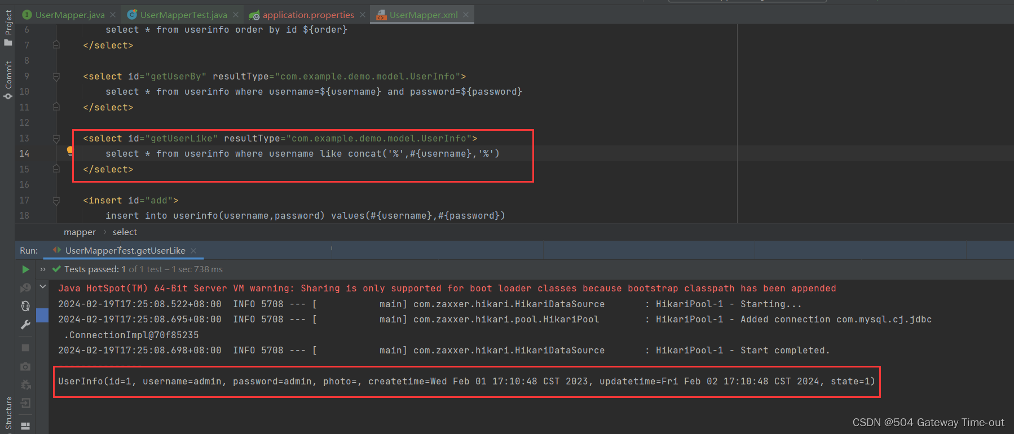Click the run configuration icon beside UserMapperTest.getUserLike

point(57,250)
